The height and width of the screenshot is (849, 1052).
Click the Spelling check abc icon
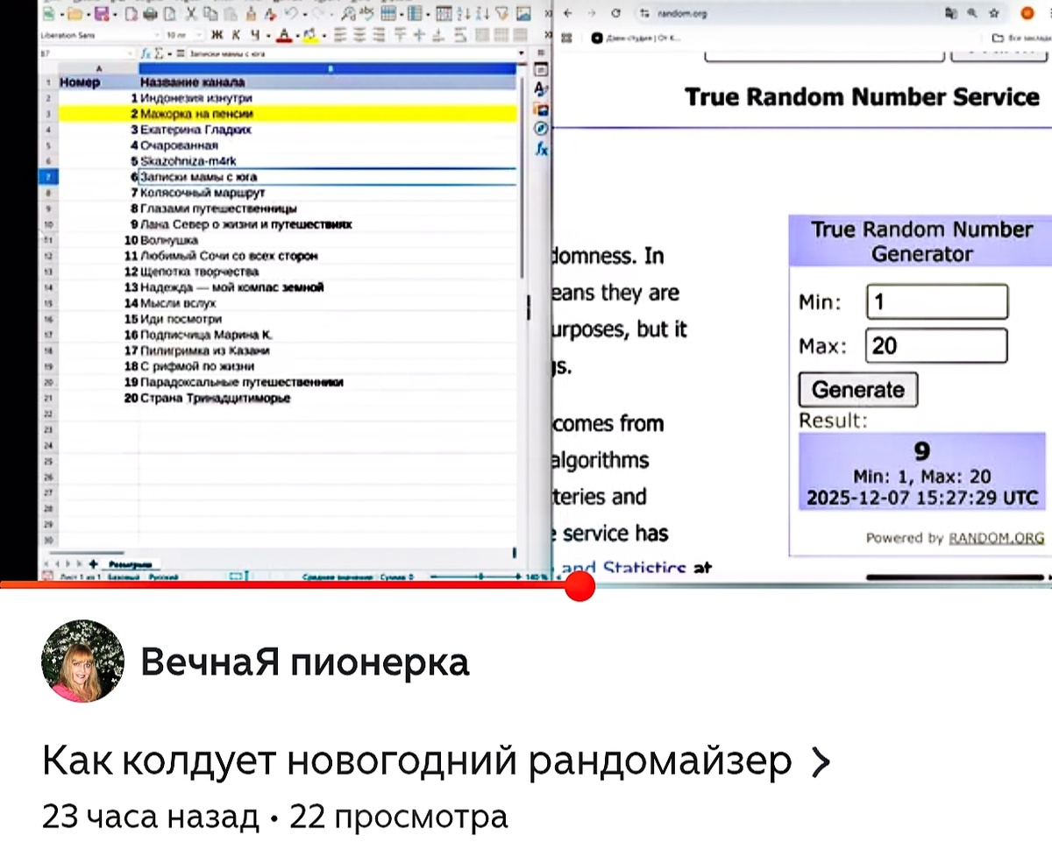pos(368,14)
